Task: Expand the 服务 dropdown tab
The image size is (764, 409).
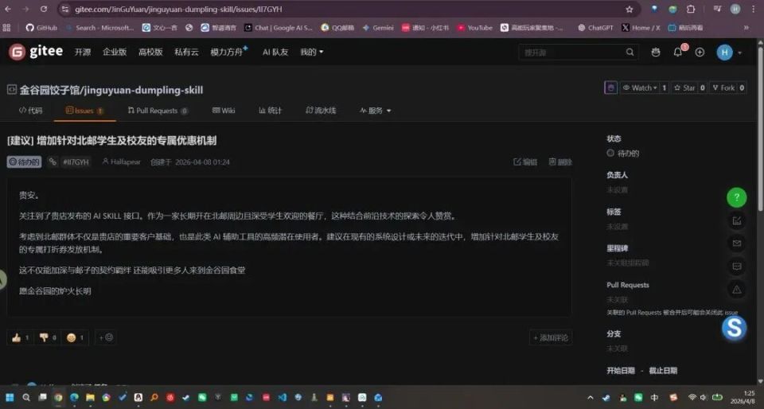Action: point(375,111)
